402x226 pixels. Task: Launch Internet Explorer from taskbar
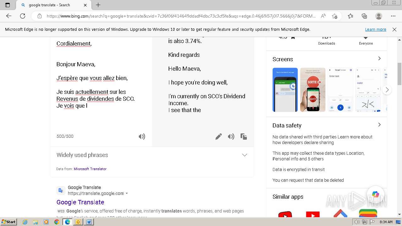tap(25, 222)
